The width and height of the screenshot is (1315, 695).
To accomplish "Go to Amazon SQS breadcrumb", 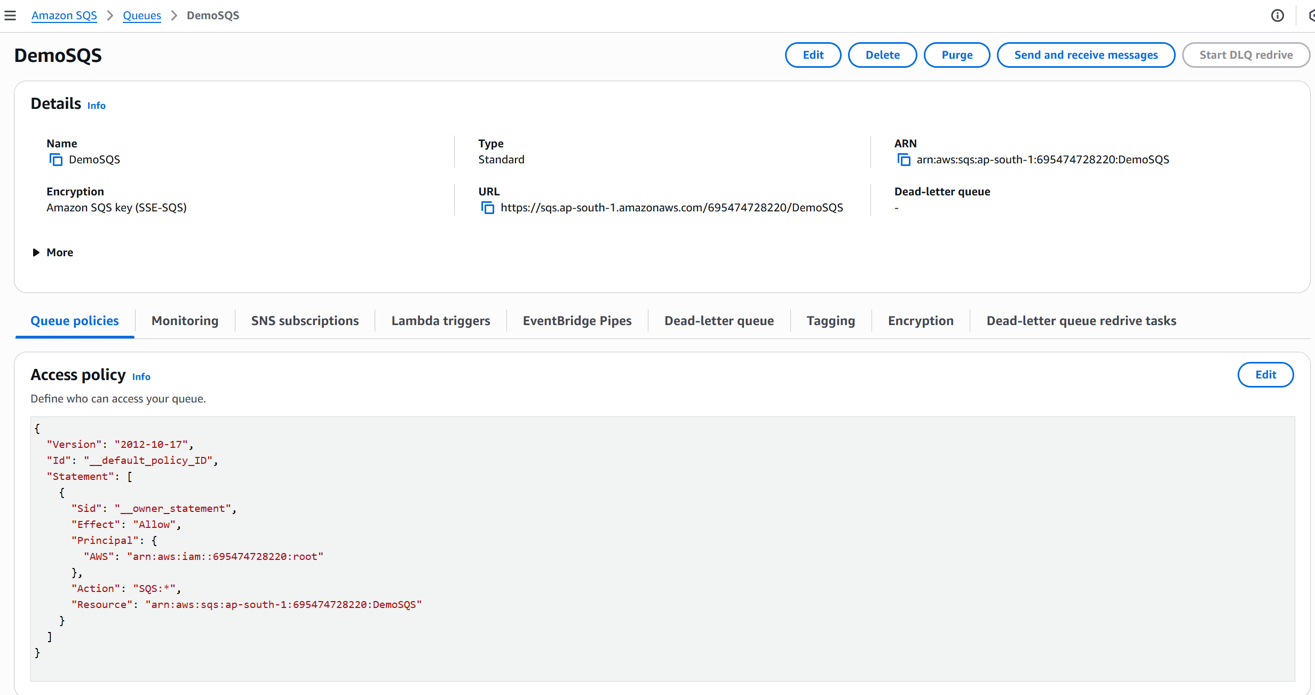I will coord(64,15).
